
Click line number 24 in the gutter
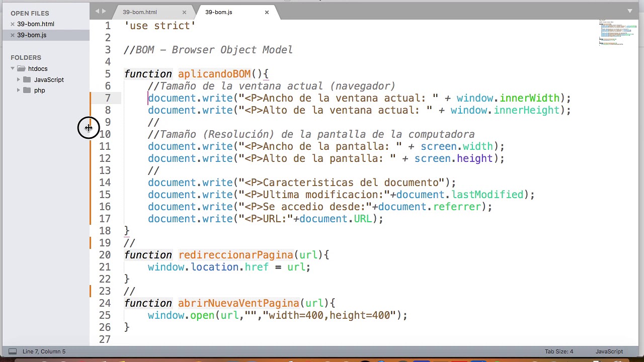pyautogui.click(x=105, y=303)
